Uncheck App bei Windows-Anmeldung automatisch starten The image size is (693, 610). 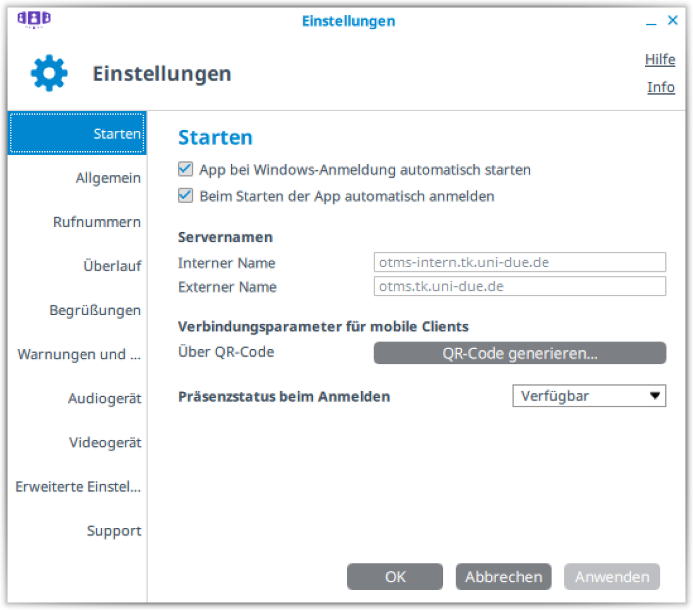(x=185, y=170)
